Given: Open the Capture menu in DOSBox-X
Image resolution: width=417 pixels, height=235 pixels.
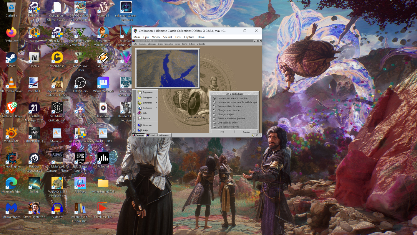Looking at the screenshot, I should pos(189,37).
